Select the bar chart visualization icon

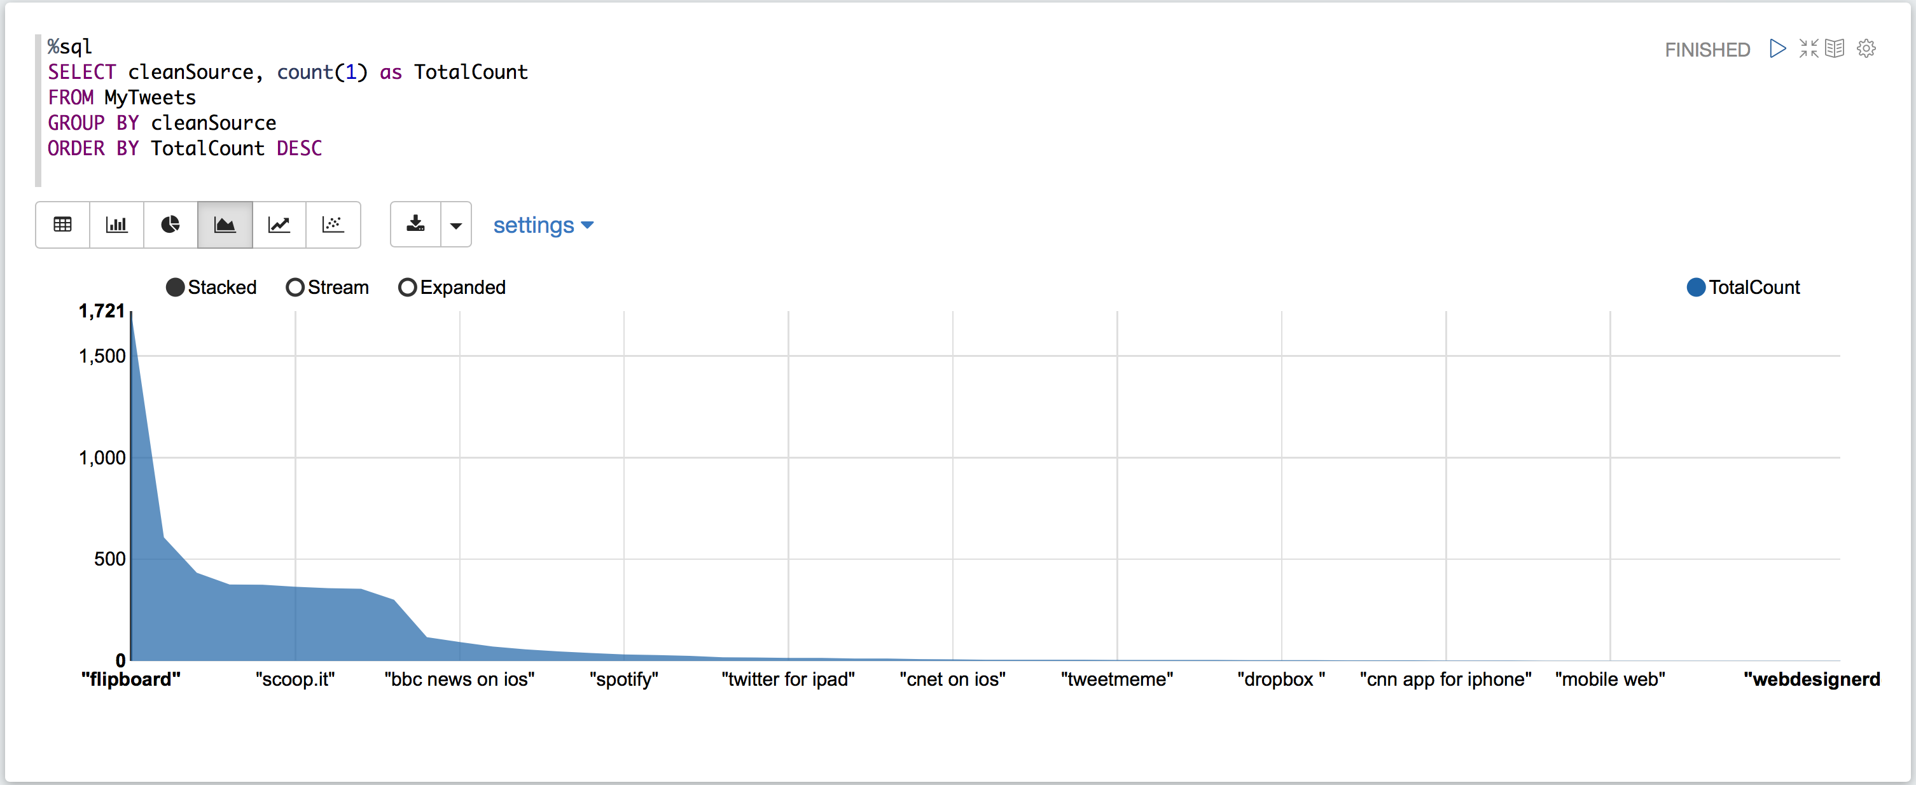[117, 224]
